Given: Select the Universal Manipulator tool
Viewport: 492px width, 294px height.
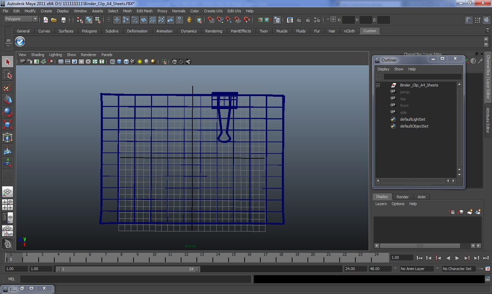Looking at the screenshot, I should pyautogui.click(x=8, y=137).
